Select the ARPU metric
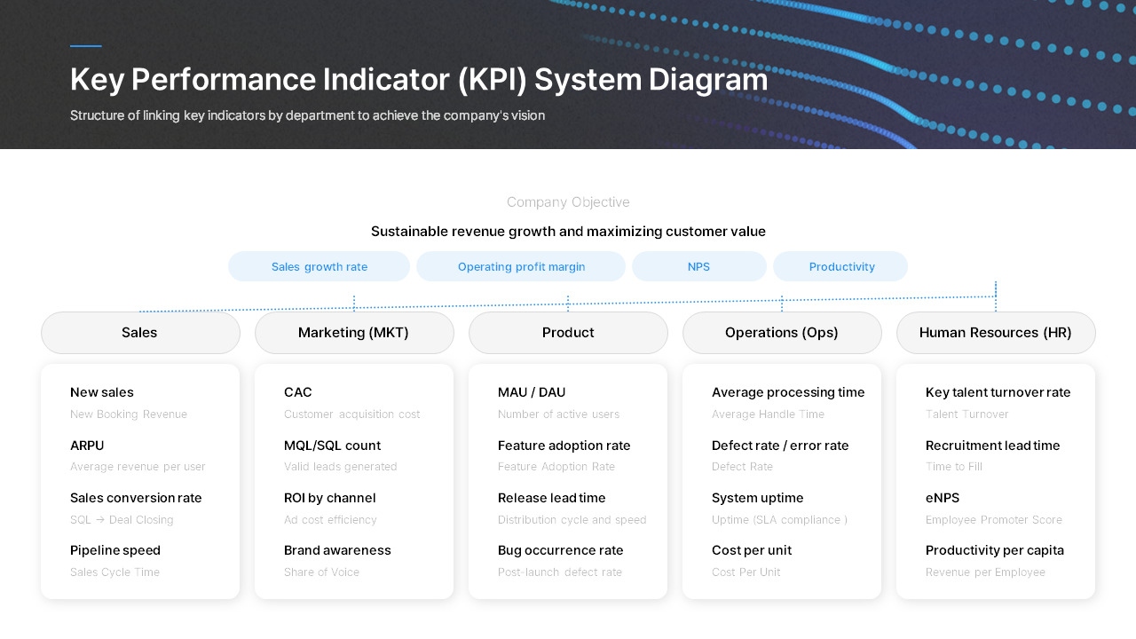Screen dimensions: 1136x639 87,446
